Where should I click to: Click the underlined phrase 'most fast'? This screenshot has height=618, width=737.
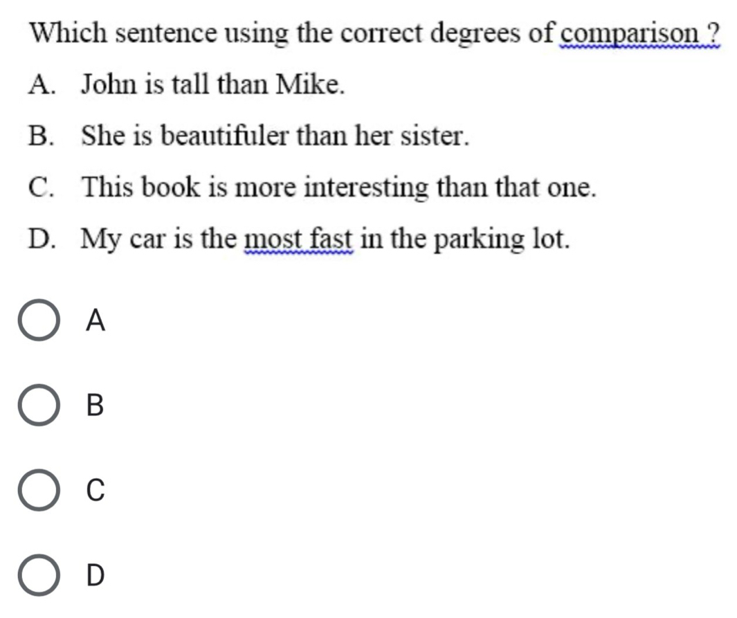click(298, 239)
